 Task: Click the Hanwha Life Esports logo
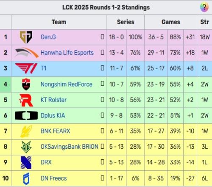click(27, 53)
